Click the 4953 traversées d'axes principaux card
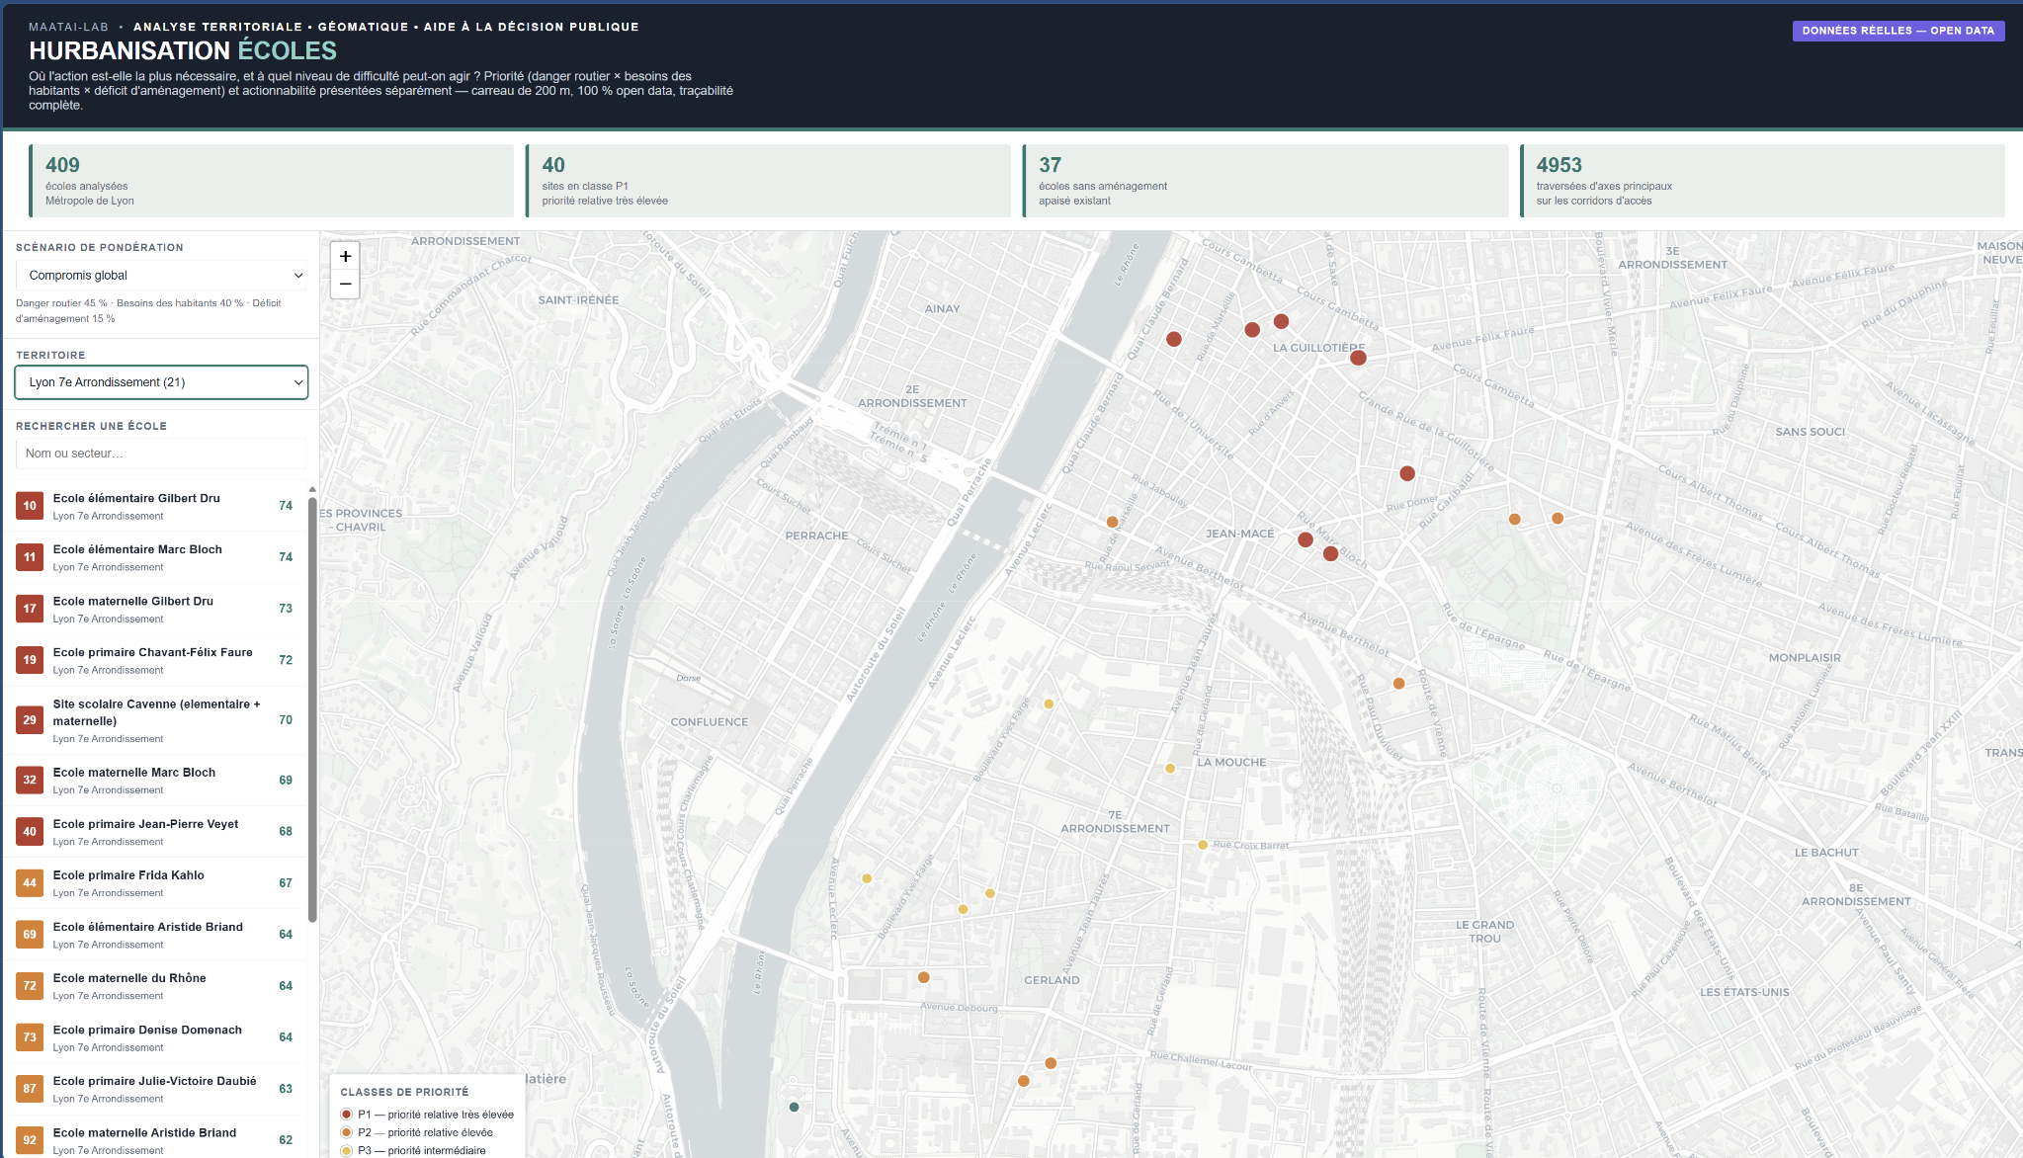 [1762, 181]
